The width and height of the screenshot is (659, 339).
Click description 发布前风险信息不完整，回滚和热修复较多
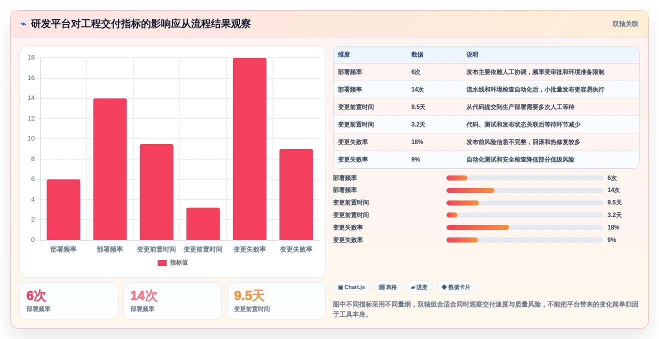pos(523,142)
